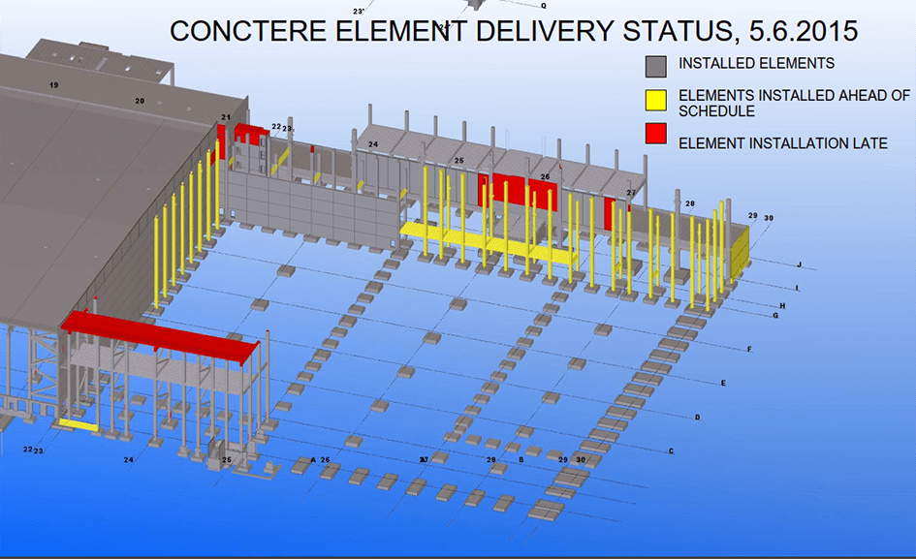Click the gray Installed Elements legend swatch
The width and height of the screenshot is (916, 559).
click(656, 67)
